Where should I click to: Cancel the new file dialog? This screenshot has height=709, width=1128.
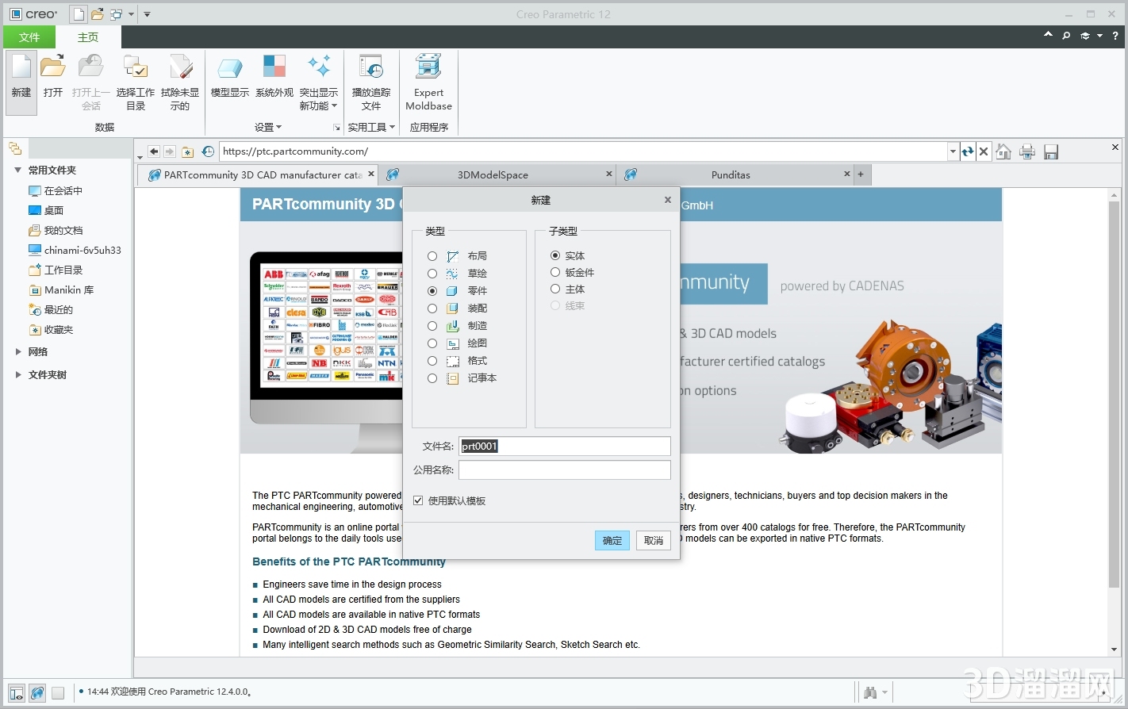coord(653,540)
